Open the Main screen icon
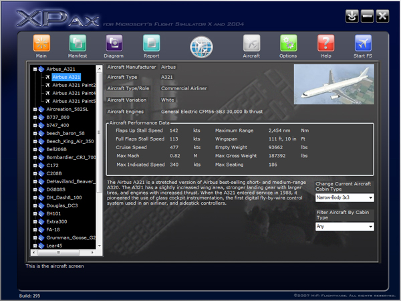The height and width of the screenshot is (301, 401). point(41,43)
